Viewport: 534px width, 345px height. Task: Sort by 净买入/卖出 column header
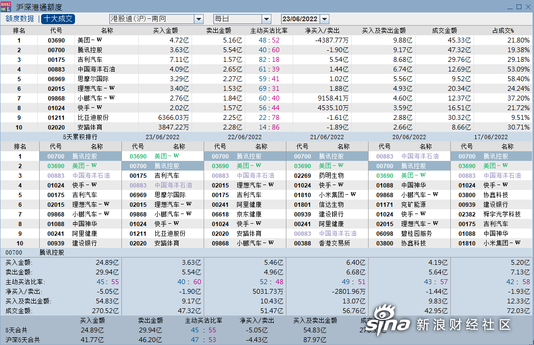tap(322, 30)
